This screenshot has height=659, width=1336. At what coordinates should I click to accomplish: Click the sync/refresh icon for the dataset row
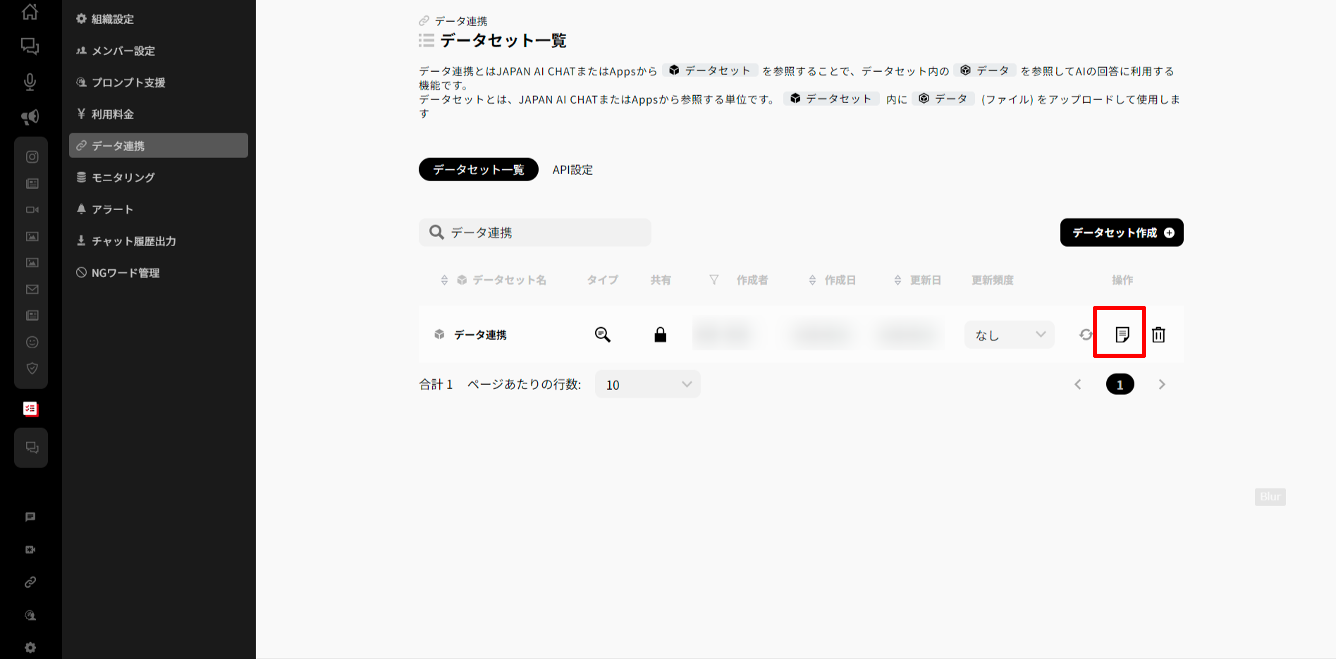click(x=1085, y=335)
